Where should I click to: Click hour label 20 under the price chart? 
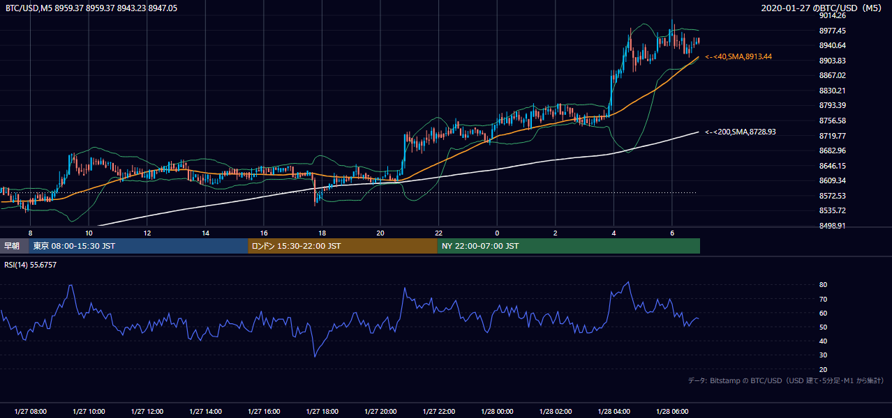pos(380,233)
